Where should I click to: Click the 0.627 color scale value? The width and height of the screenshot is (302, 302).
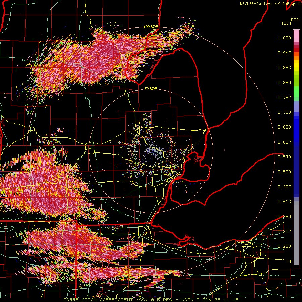pyautogui.click(x=284, y=142)
